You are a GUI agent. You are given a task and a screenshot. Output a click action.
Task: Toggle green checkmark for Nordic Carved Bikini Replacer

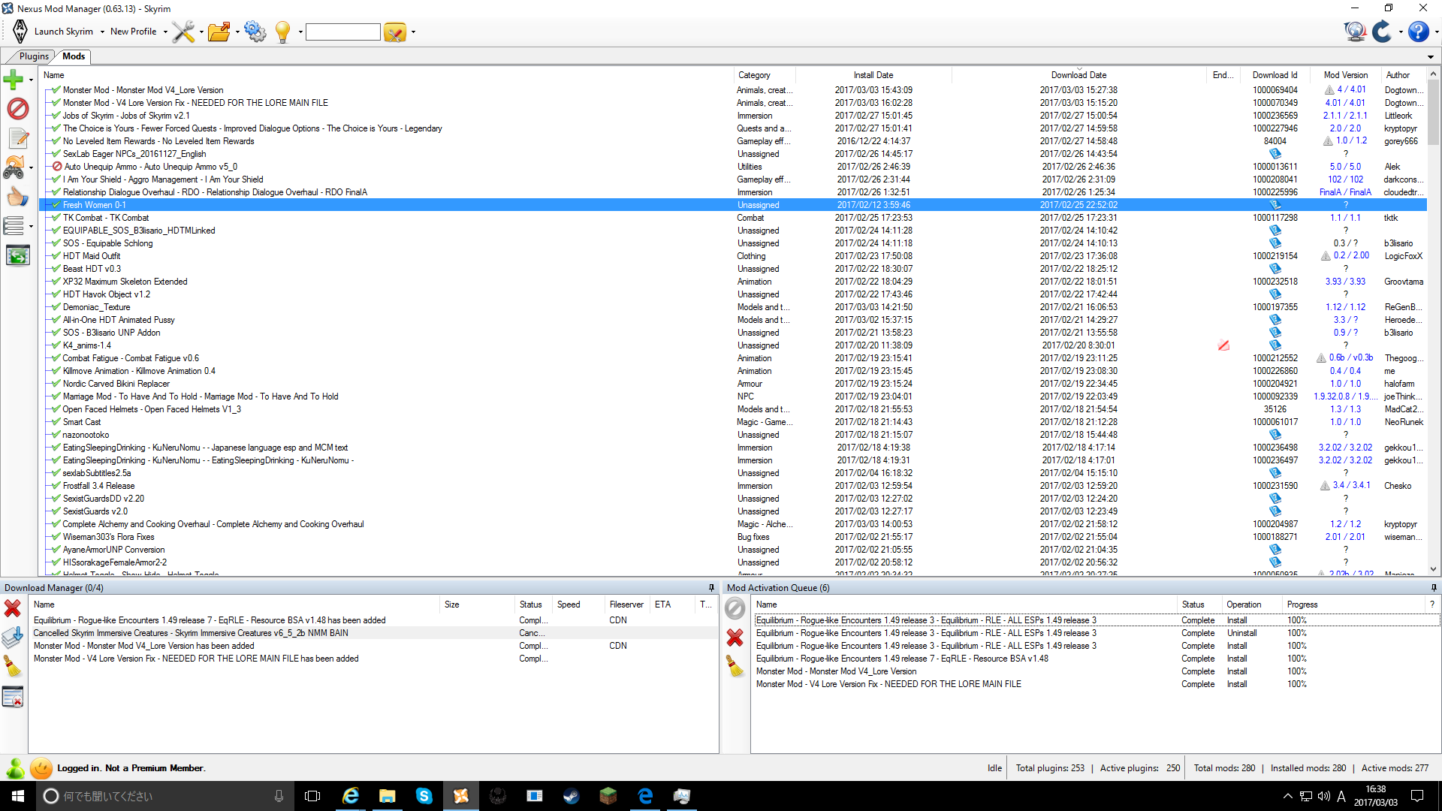pyautogui.click(x=56, y=384)
